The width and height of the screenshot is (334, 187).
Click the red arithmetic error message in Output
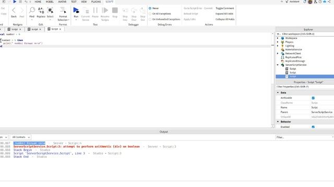[x=77, y=146]
